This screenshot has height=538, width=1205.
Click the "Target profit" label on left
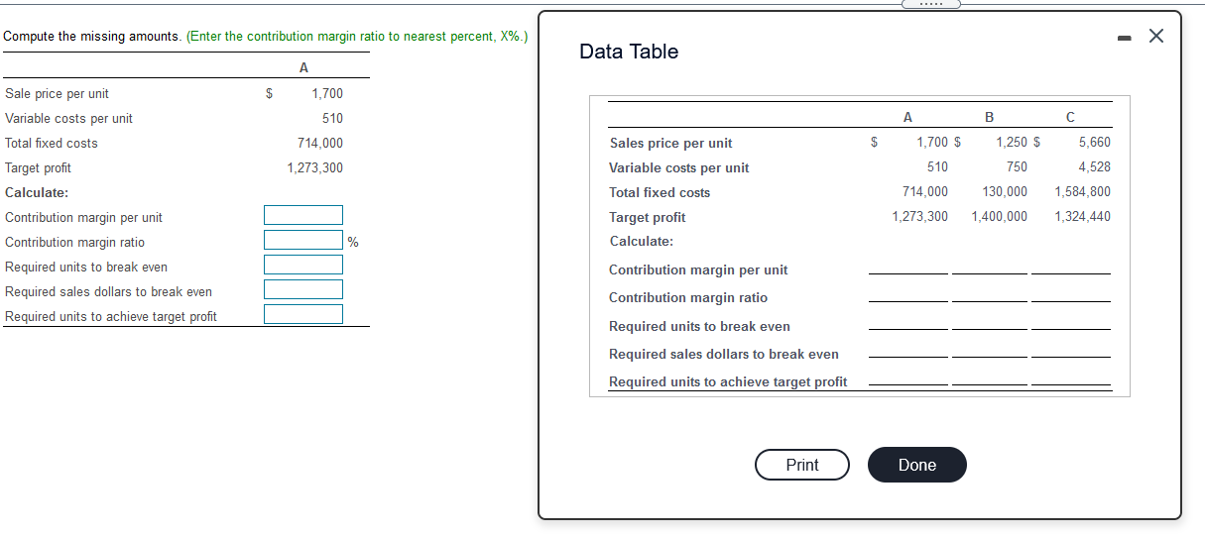[x=38, y=168]
